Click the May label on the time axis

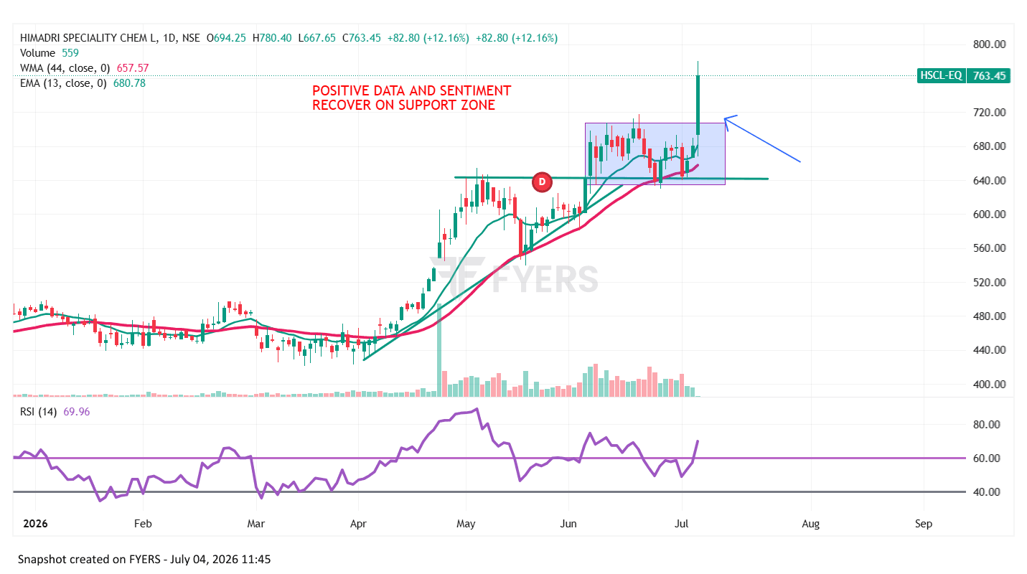466,524
